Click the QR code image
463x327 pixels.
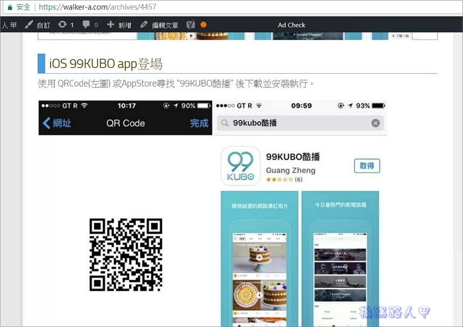pos(126,255)
